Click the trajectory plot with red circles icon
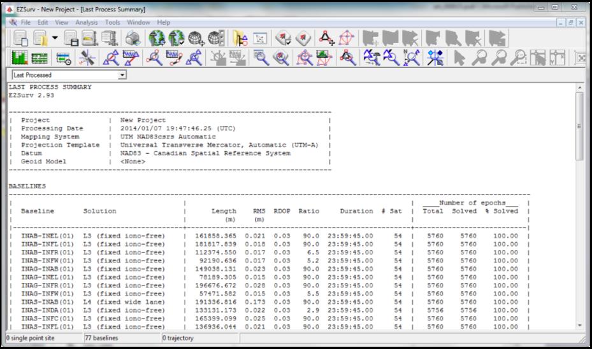The height and width of the screenshot is (349, 592). (x=174, y=58)
